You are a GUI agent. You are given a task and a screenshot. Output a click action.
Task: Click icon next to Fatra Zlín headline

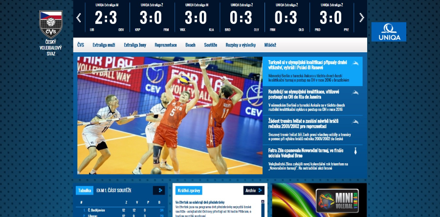(356, 152)
